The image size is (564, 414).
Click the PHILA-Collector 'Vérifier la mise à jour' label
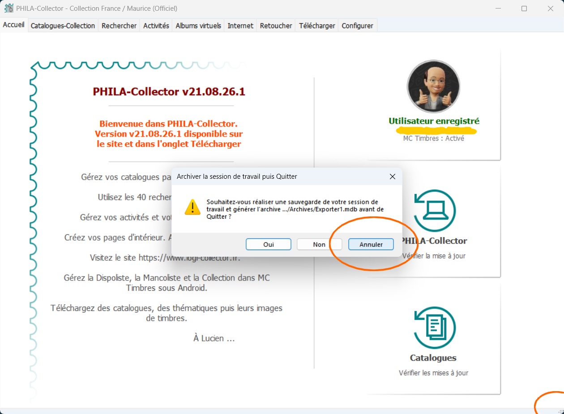(434, 256)
